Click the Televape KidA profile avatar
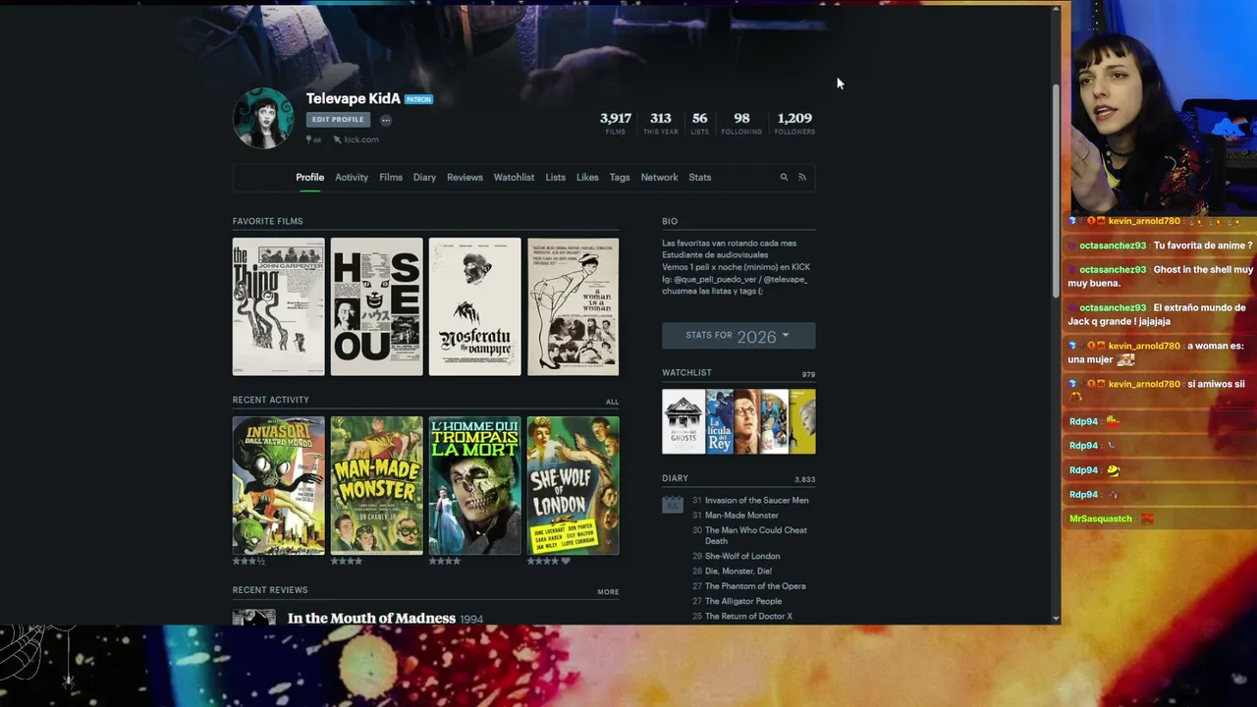This screenshot has height=707, width=1257. point(263,118)
